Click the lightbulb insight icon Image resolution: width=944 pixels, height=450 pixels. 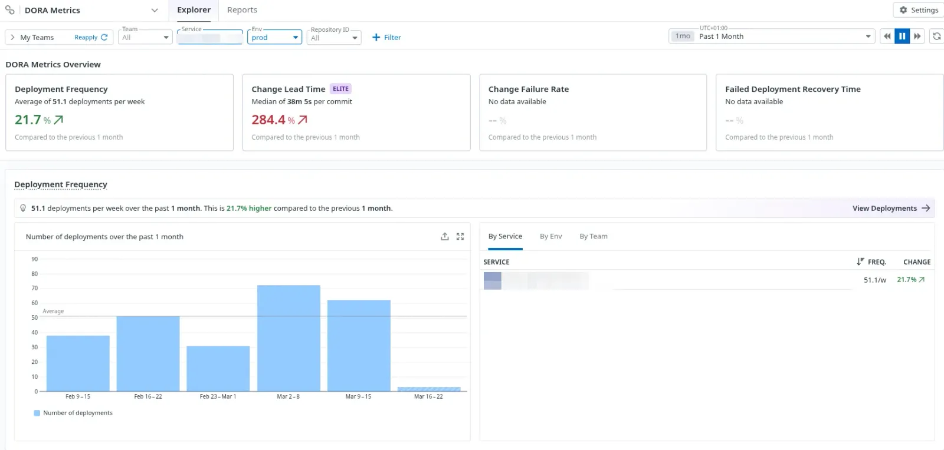(23, 208)
